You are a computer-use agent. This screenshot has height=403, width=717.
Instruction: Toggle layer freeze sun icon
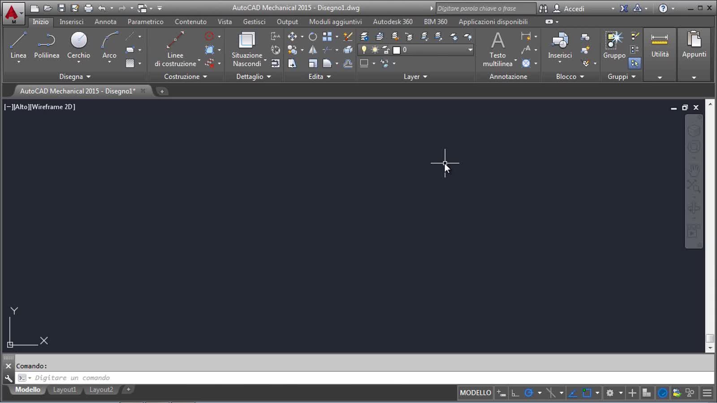(375, 50)
